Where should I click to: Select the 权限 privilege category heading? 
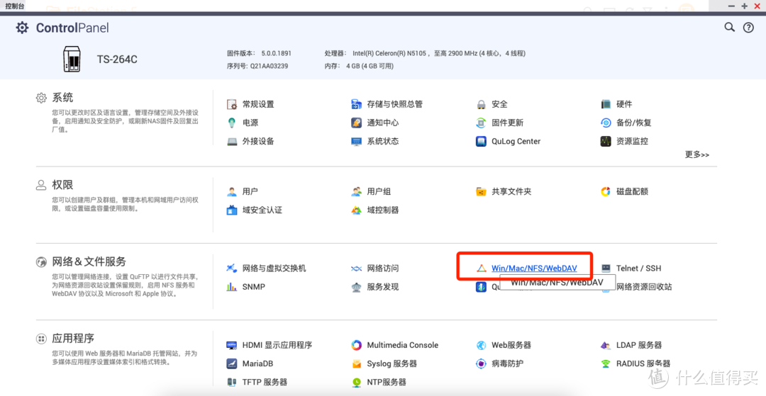pyautogui.click(x=62, y=185)
